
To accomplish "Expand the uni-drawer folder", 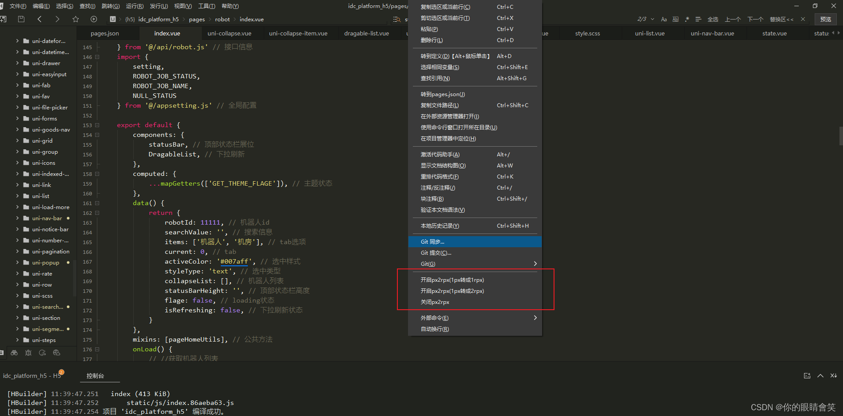I will [x=17, y=63].
